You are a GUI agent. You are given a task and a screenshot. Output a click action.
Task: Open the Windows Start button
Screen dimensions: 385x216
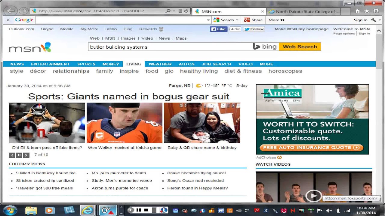[x=10, y=210]
